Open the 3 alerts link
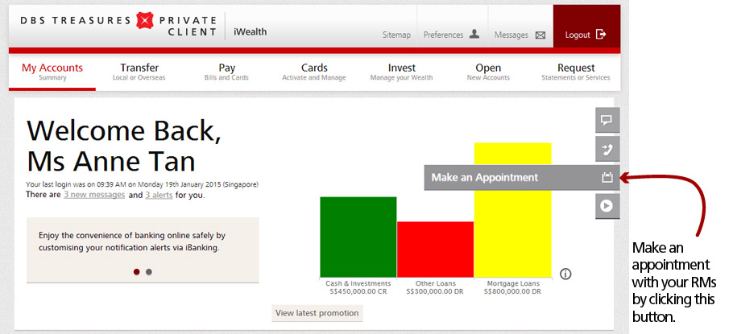 159,195
